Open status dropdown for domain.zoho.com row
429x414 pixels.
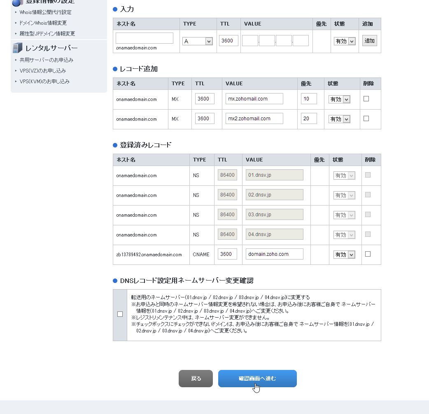[x=344, y=255]
